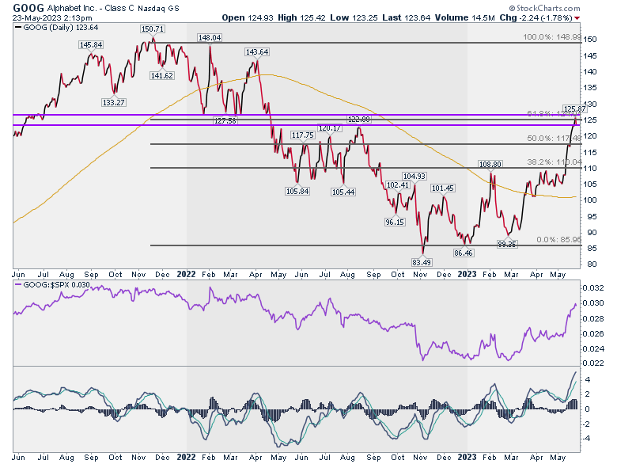Viewport: 617px width, 464px height.
Task: Click the 2023 label on bottom axis
Action: pyautogui.click(x=467, y=457)
